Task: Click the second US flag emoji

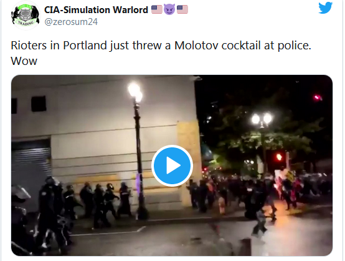Action: click(182, 9)
